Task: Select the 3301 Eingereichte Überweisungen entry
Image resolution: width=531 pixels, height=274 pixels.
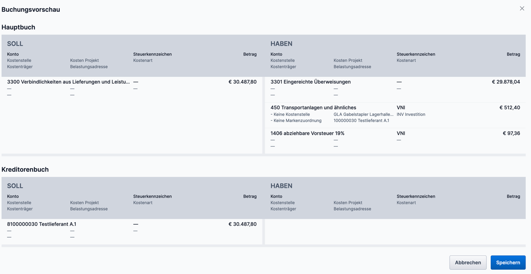Action: (x=310, y=82)
